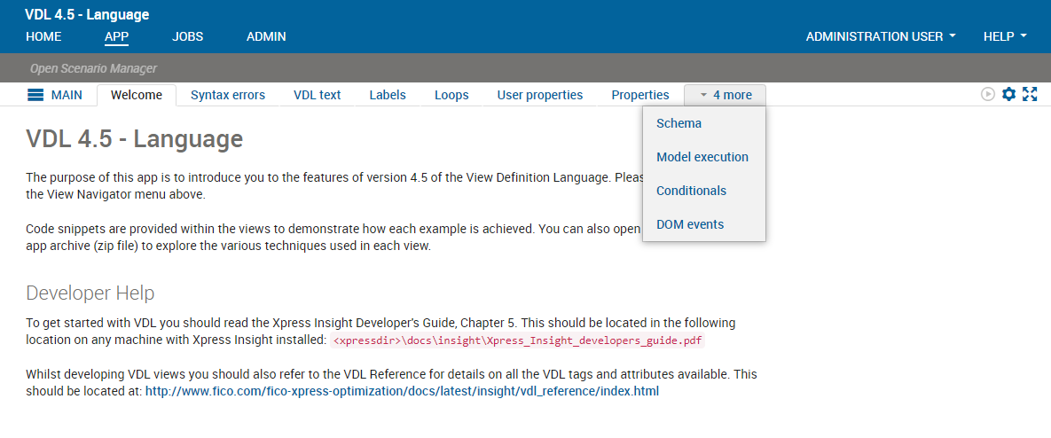This screenshot has height=438, width=1051.
Task: Go to the Labels tab
Action: 388,95
